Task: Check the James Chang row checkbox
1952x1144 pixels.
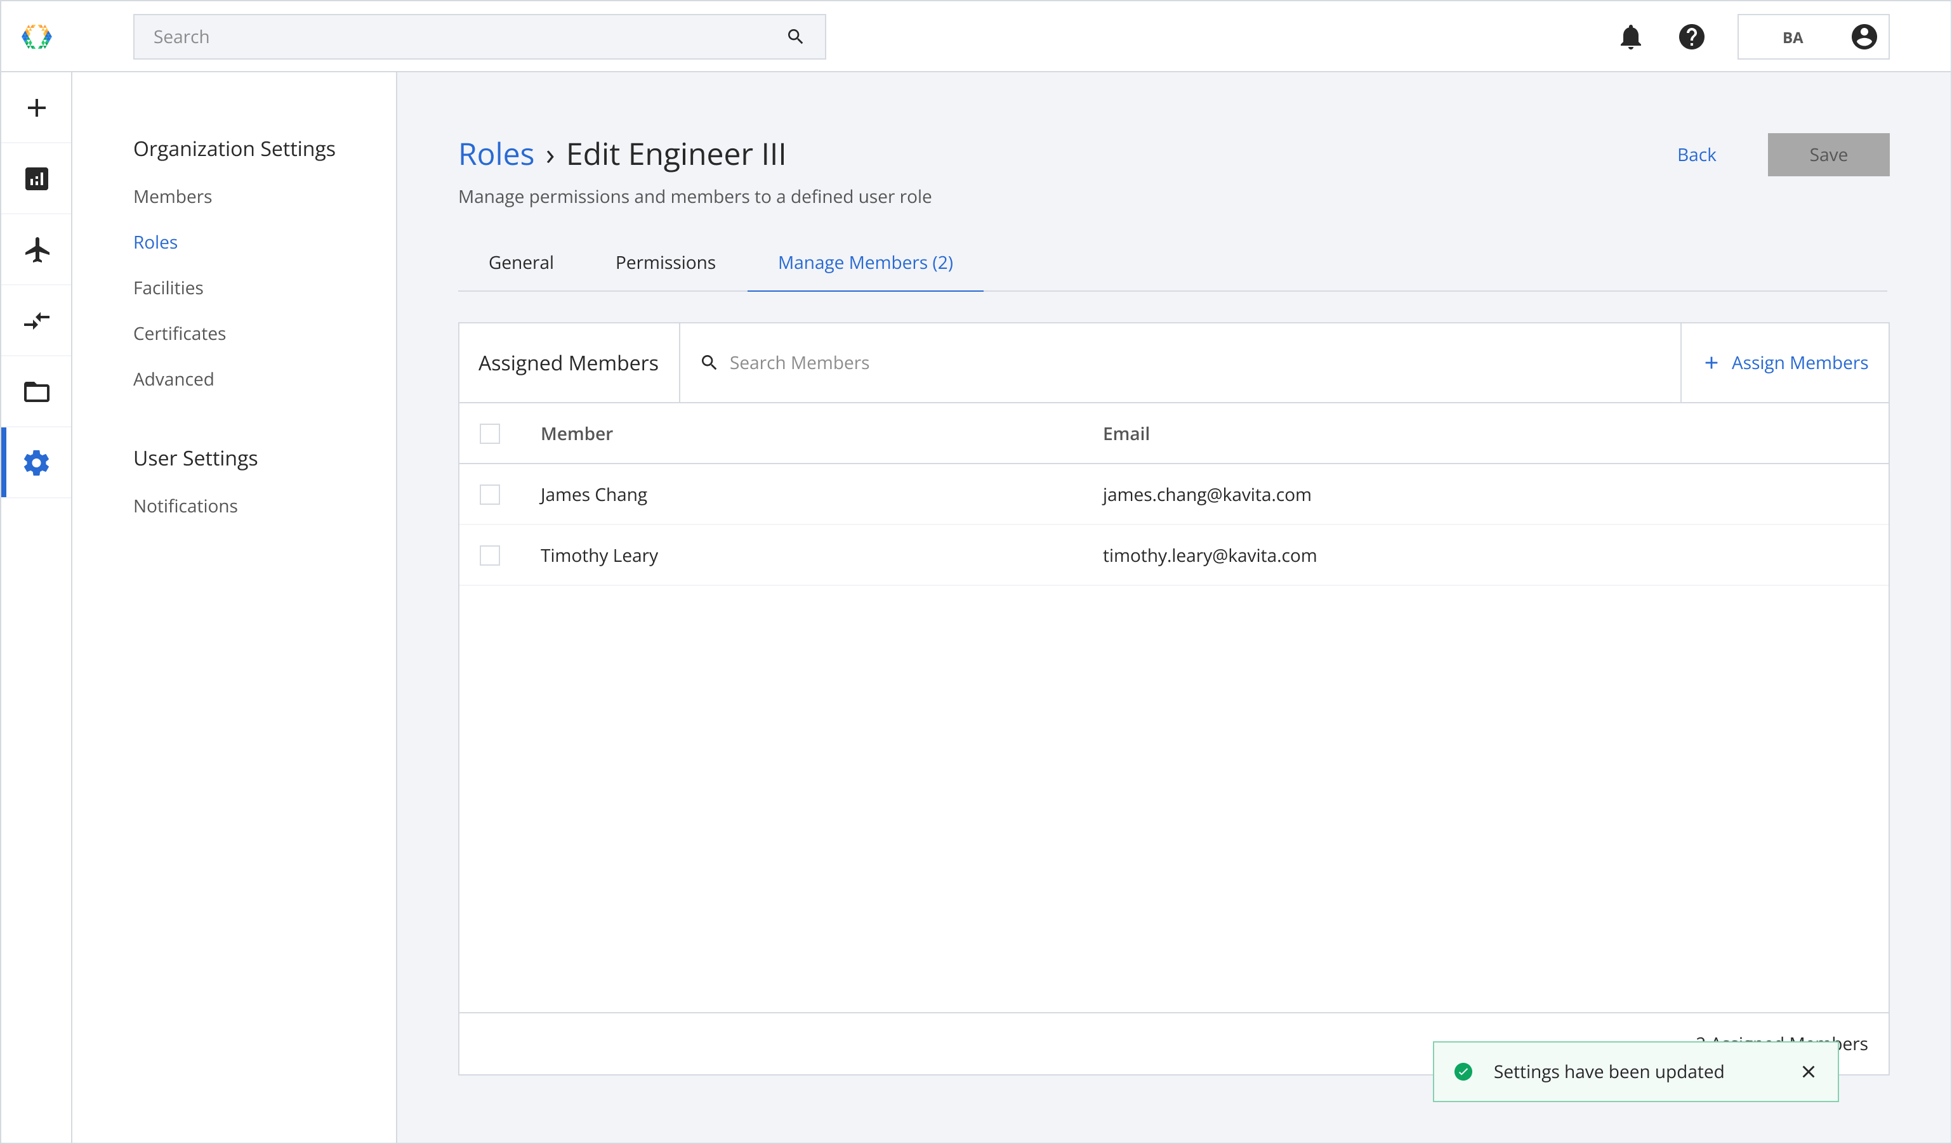Action: coord(489,494)
